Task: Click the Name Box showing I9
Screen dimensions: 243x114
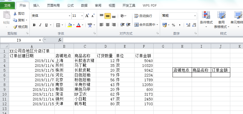Action: 19,40
